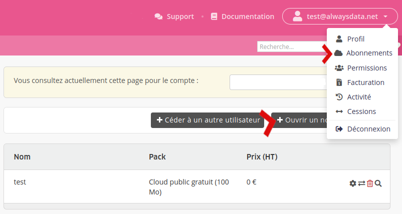This screenshot has height=214, width=402.
Task: Click the Permissions group icon
Action: point(339,68)
